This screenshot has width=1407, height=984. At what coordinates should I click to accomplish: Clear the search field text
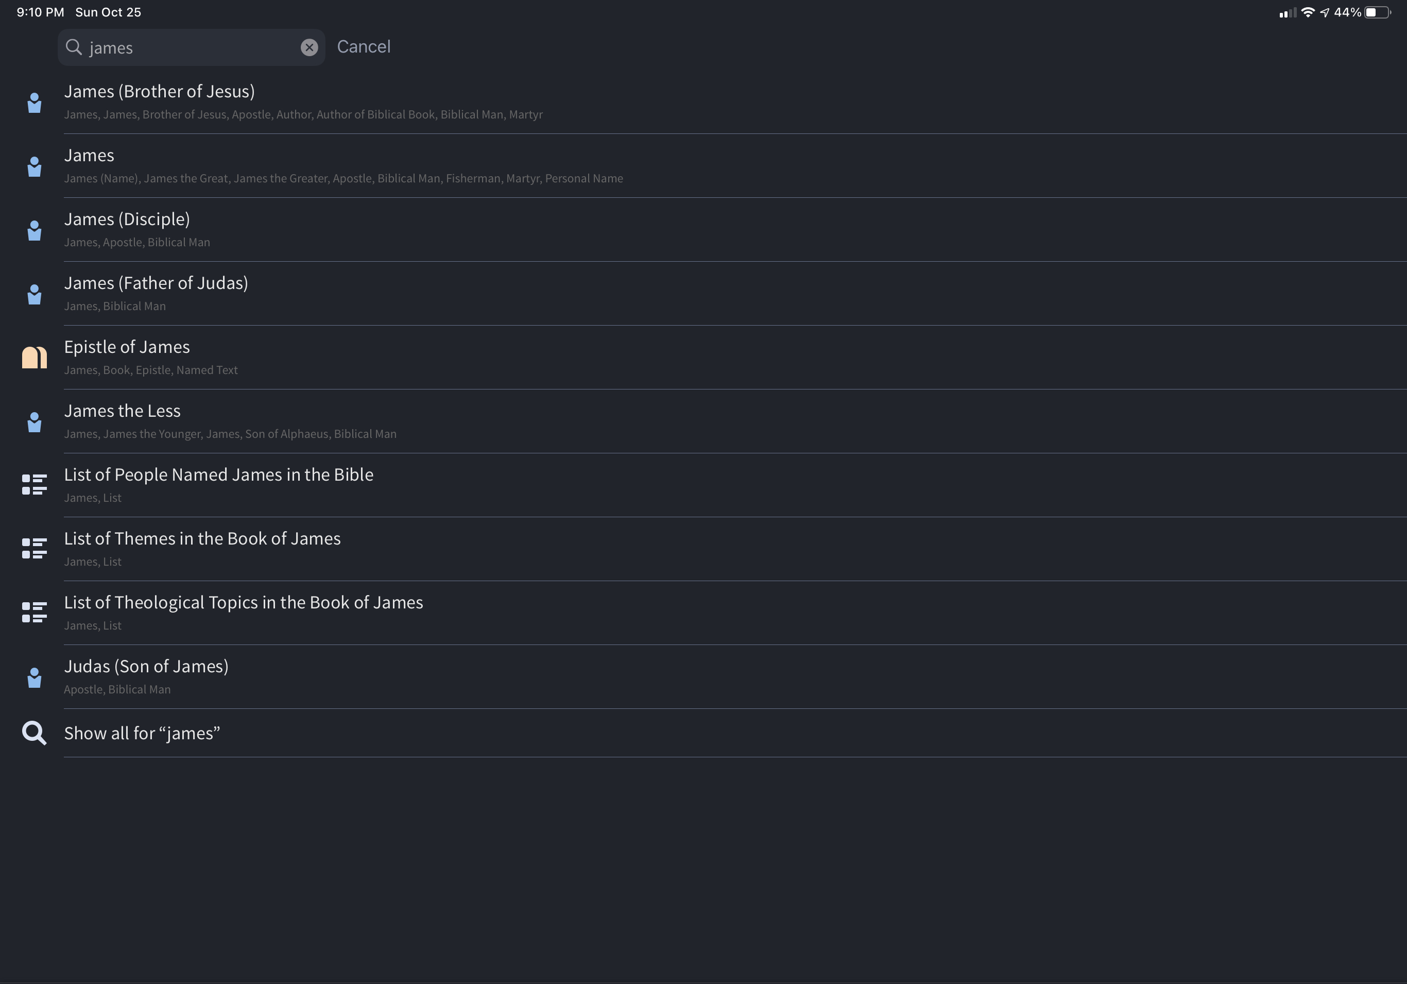point(310,47)
